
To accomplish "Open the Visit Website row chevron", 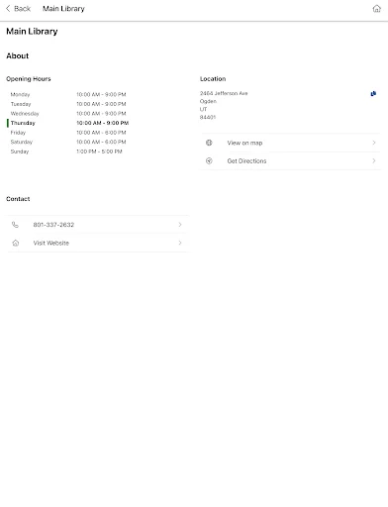I will [180, 243].
